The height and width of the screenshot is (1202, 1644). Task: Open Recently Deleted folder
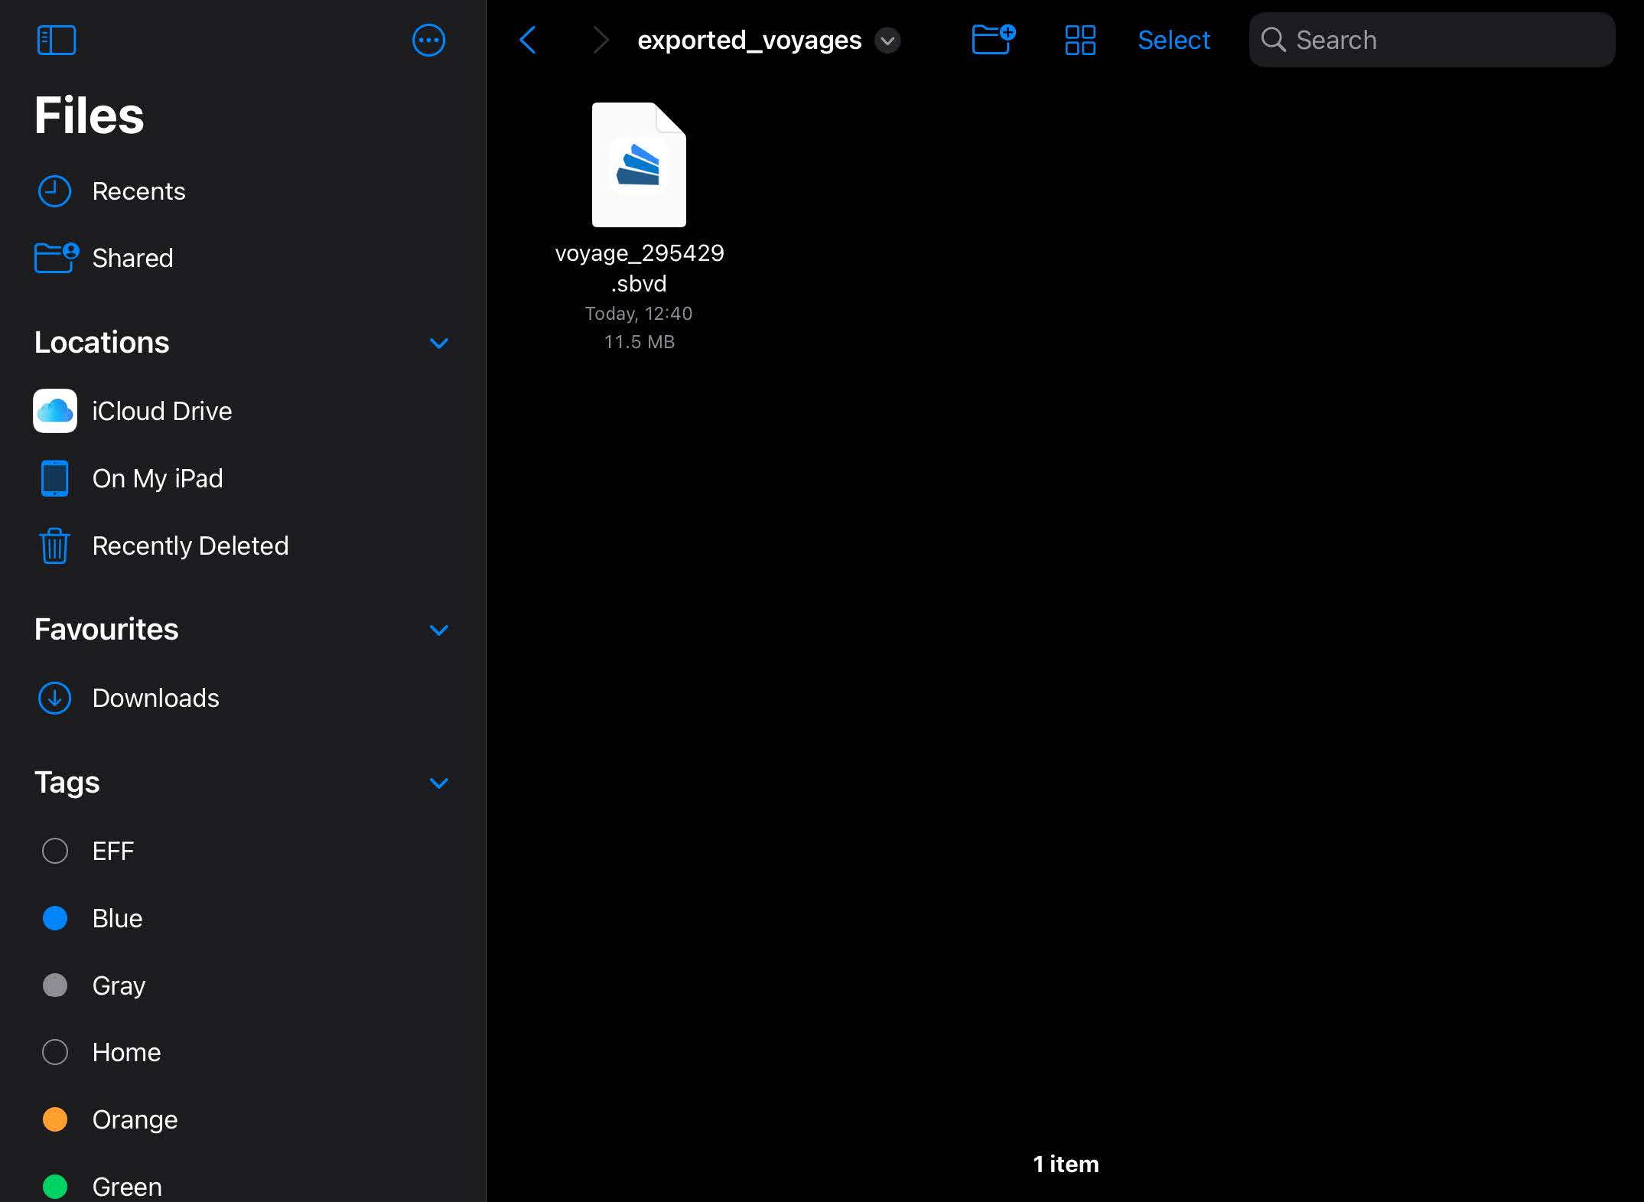(x=190, y=545)
